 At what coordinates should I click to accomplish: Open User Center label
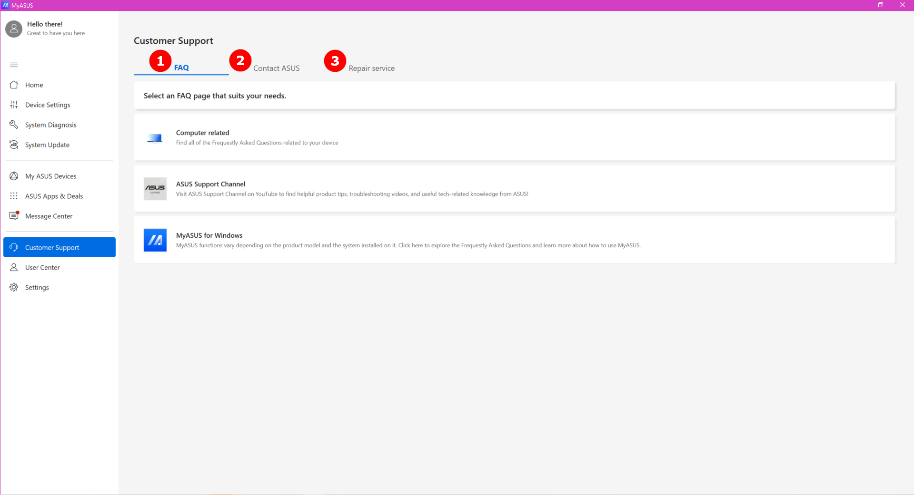click(x=42, y=268)
